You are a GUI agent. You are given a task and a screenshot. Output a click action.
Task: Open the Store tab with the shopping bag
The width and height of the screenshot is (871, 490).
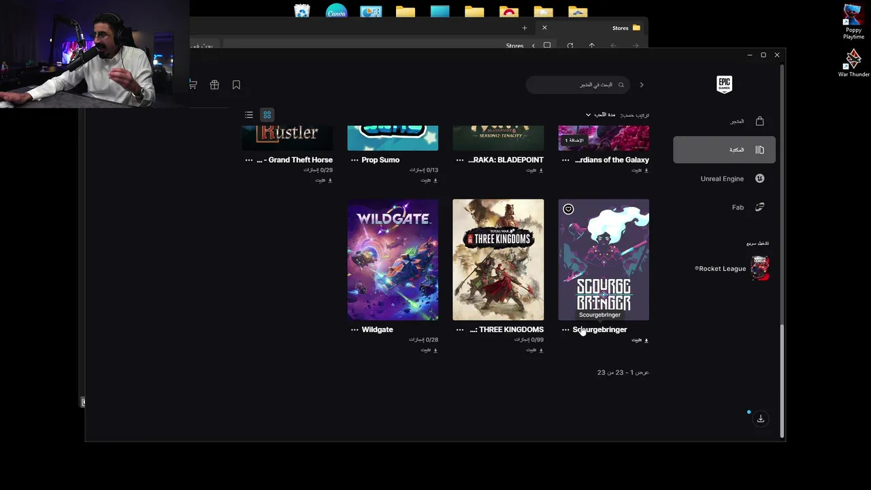pos(747,121)
